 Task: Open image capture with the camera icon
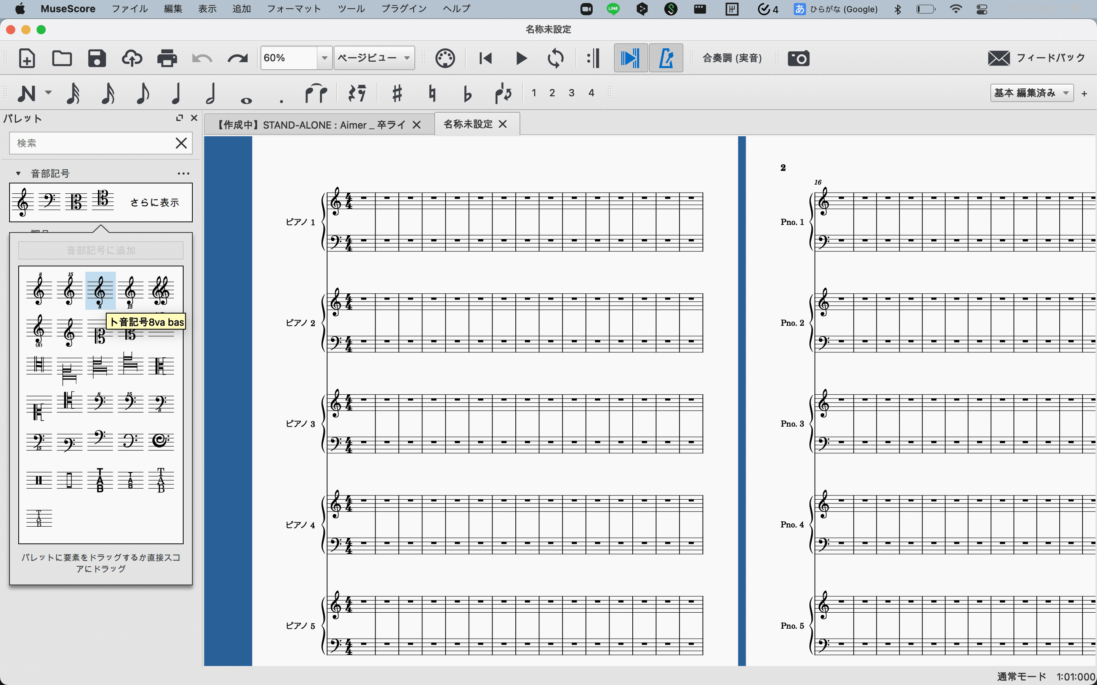tap(798, 59)
